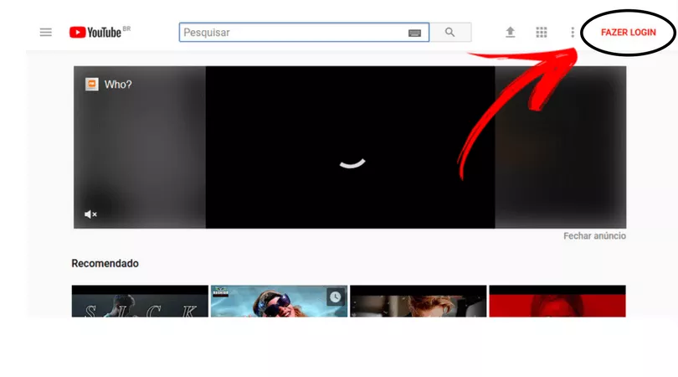Click the FAZER LOGIN button
This screenshot has width=678, height=377.
pos(629,33)
